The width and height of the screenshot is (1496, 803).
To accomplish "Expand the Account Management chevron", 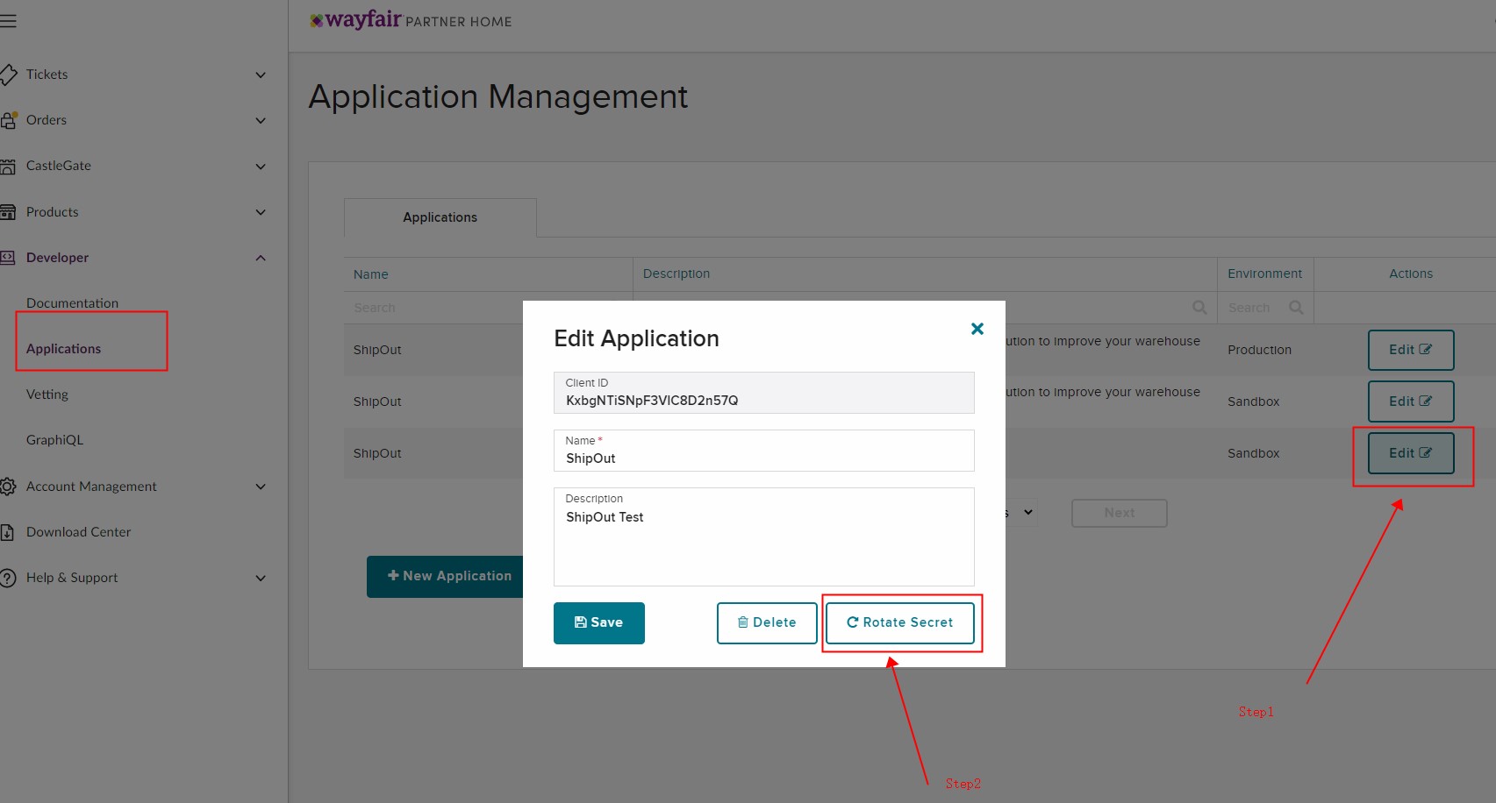I will click(261, 487).
